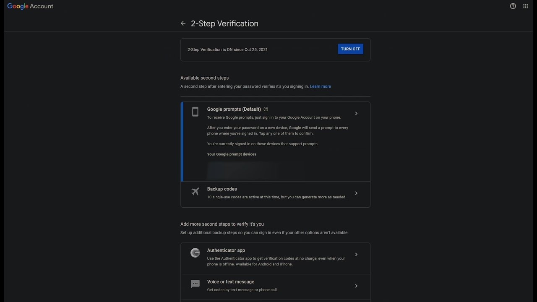Viewport: 537px width, 302px height.
Task: Click the airplane icon for Backup codes
Action: point(195,192)
